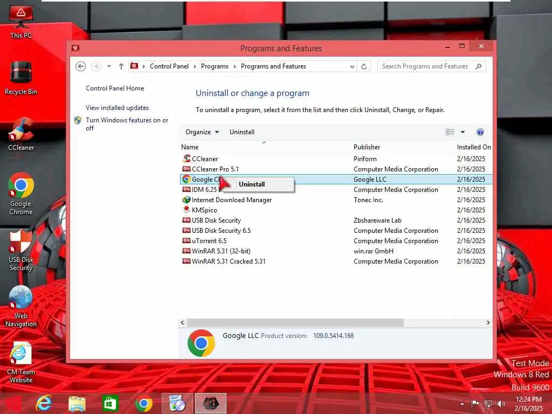Open the Organize dropdown menu
The width and height of the screenshot is (552, 414).
[202, 132]
